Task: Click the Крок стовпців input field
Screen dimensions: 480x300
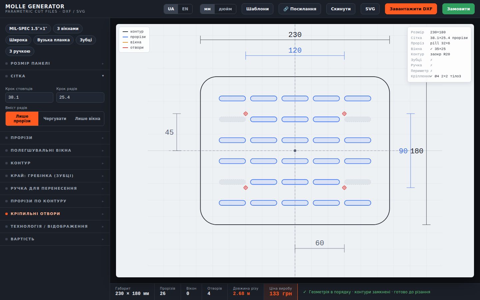Action: coord(29,97)
